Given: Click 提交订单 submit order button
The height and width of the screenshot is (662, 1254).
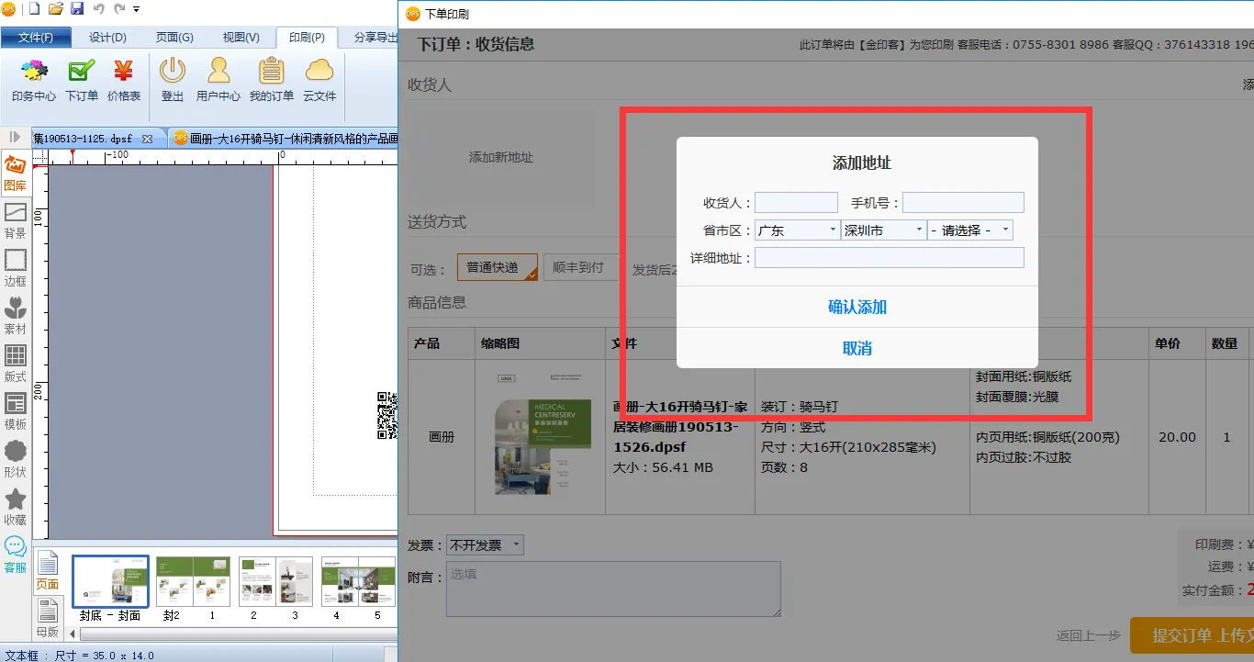Looking at the screenshot, I should coord(1192,635).
